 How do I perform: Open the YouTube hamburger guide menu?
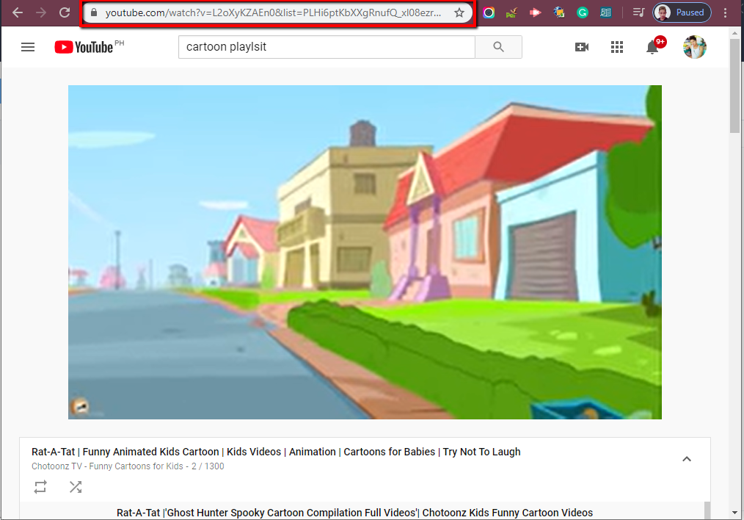point(28,47)
